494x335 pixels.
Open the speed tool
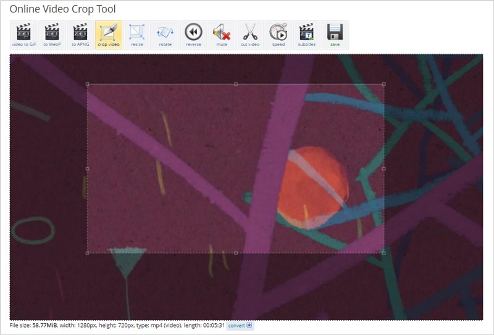click(x=278, y=35)
